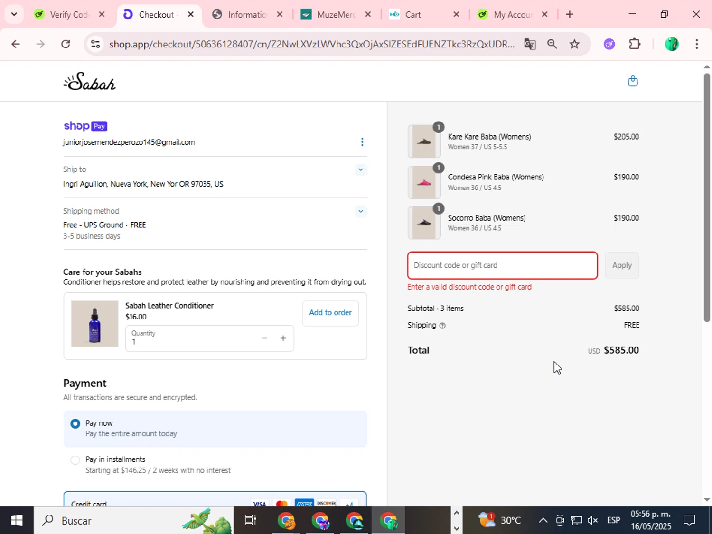712x534 pixels.
Task: Open the weather widget showing 30°C
Action: (500, 521)
